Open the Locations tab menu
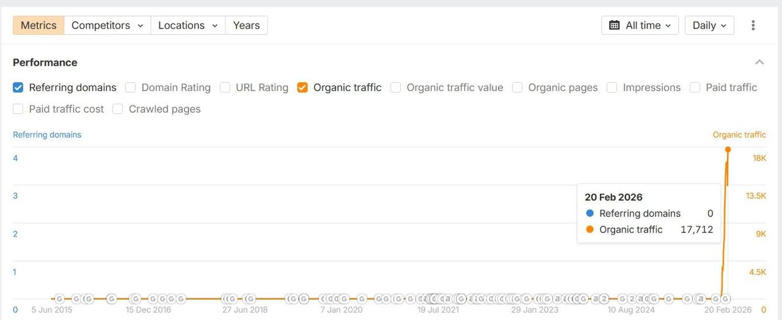782x320 pixels. click(188, 25)
